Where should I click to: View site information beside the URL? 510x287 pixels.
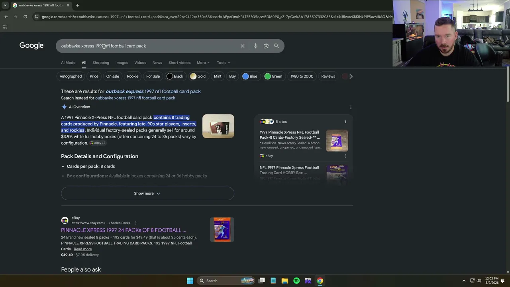37,17
